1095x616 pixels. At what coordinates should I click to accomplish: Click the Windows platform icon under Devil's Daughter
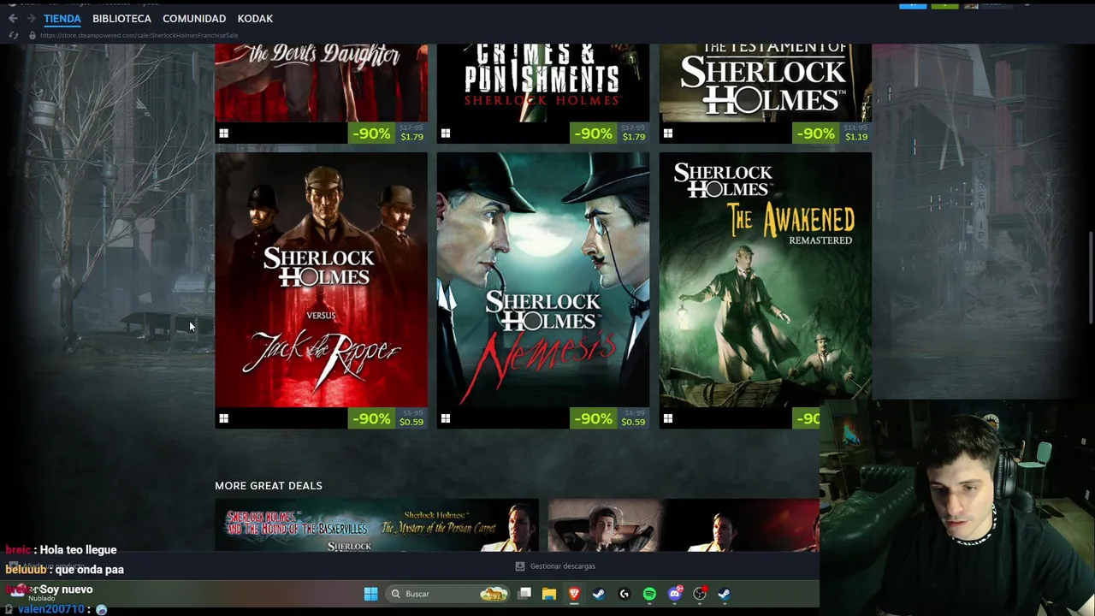point(223,133)
